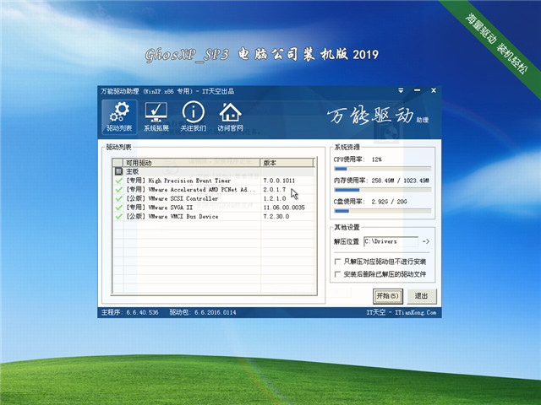Uncheck VMware Accelerated AMD PCNet driver
Image resolution: width=541 pixels, height=405 pixels.
[x=118, y=189]
